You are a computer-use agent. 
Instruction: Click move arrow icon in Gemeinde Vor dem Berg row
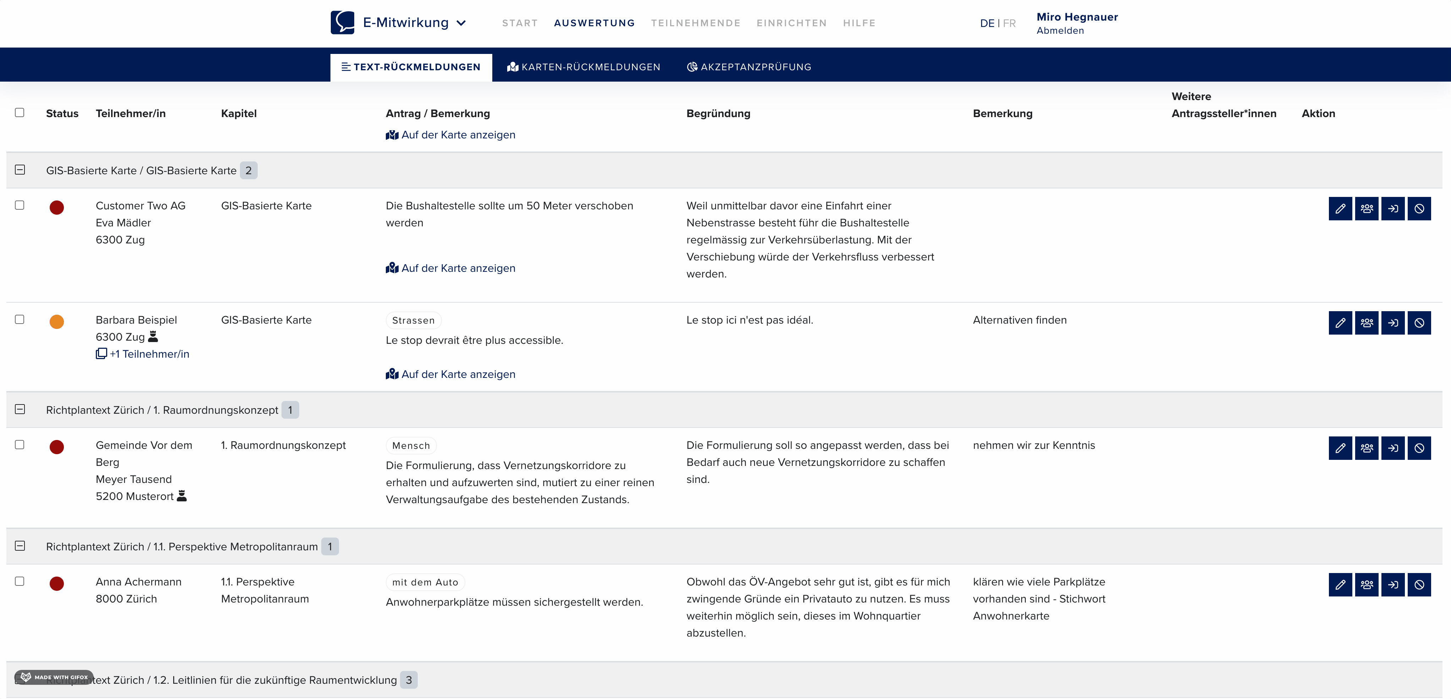point(1393,448)
